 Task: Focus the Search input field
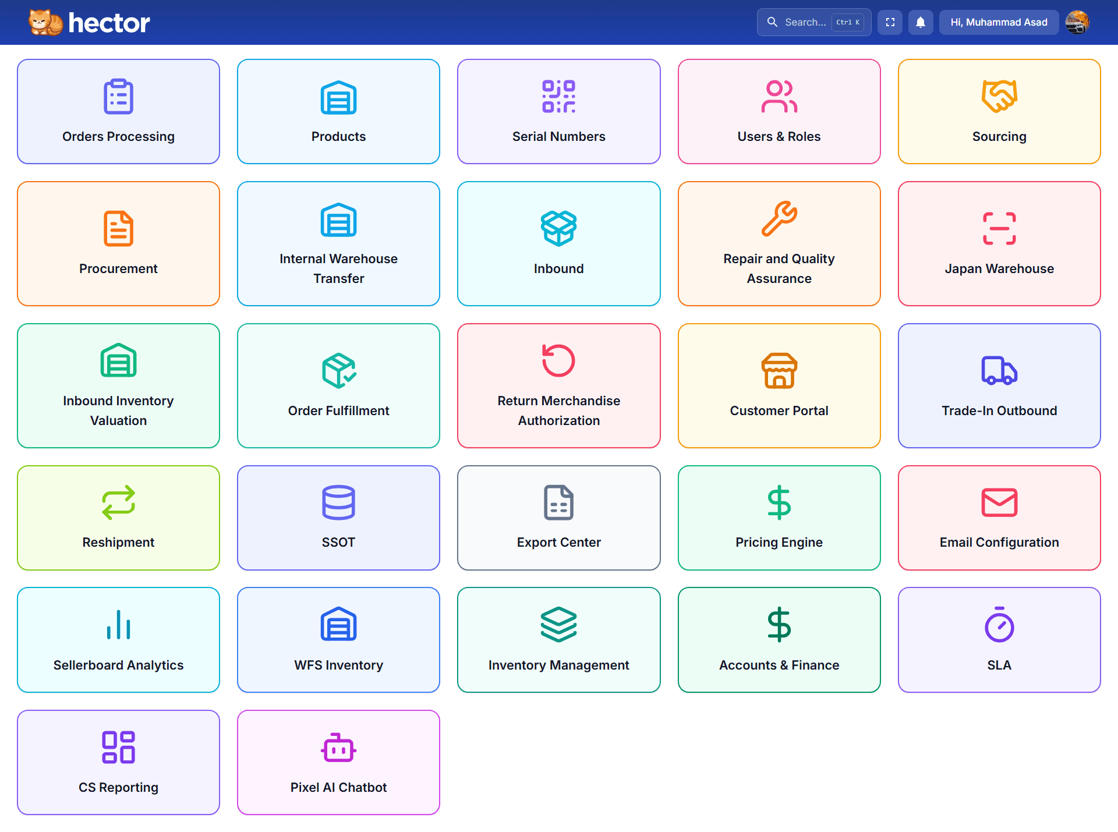point(814,22)
